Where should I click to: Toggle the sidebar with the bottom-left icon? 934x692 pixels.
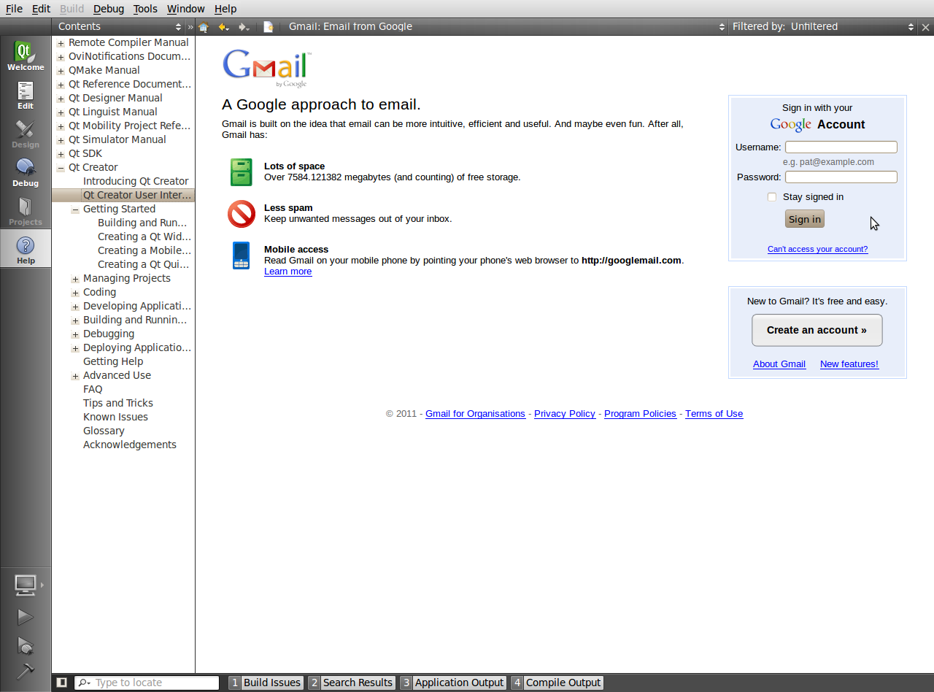[x=62, y=683]
